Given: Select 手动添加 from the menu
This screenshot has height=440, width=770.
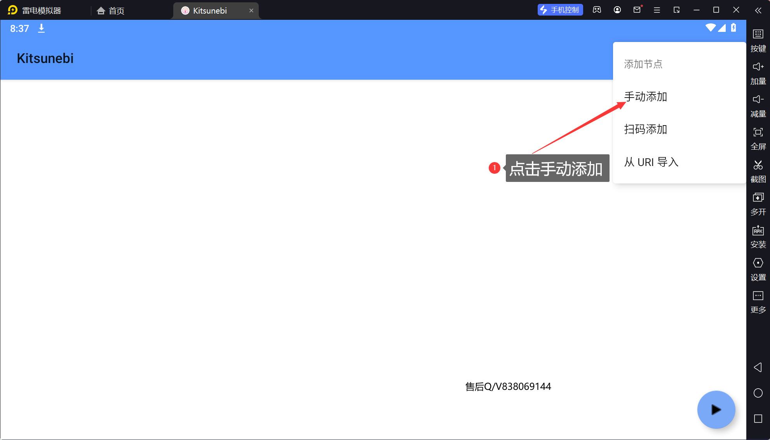Looking at the screenshot, I should pos(645,96).
